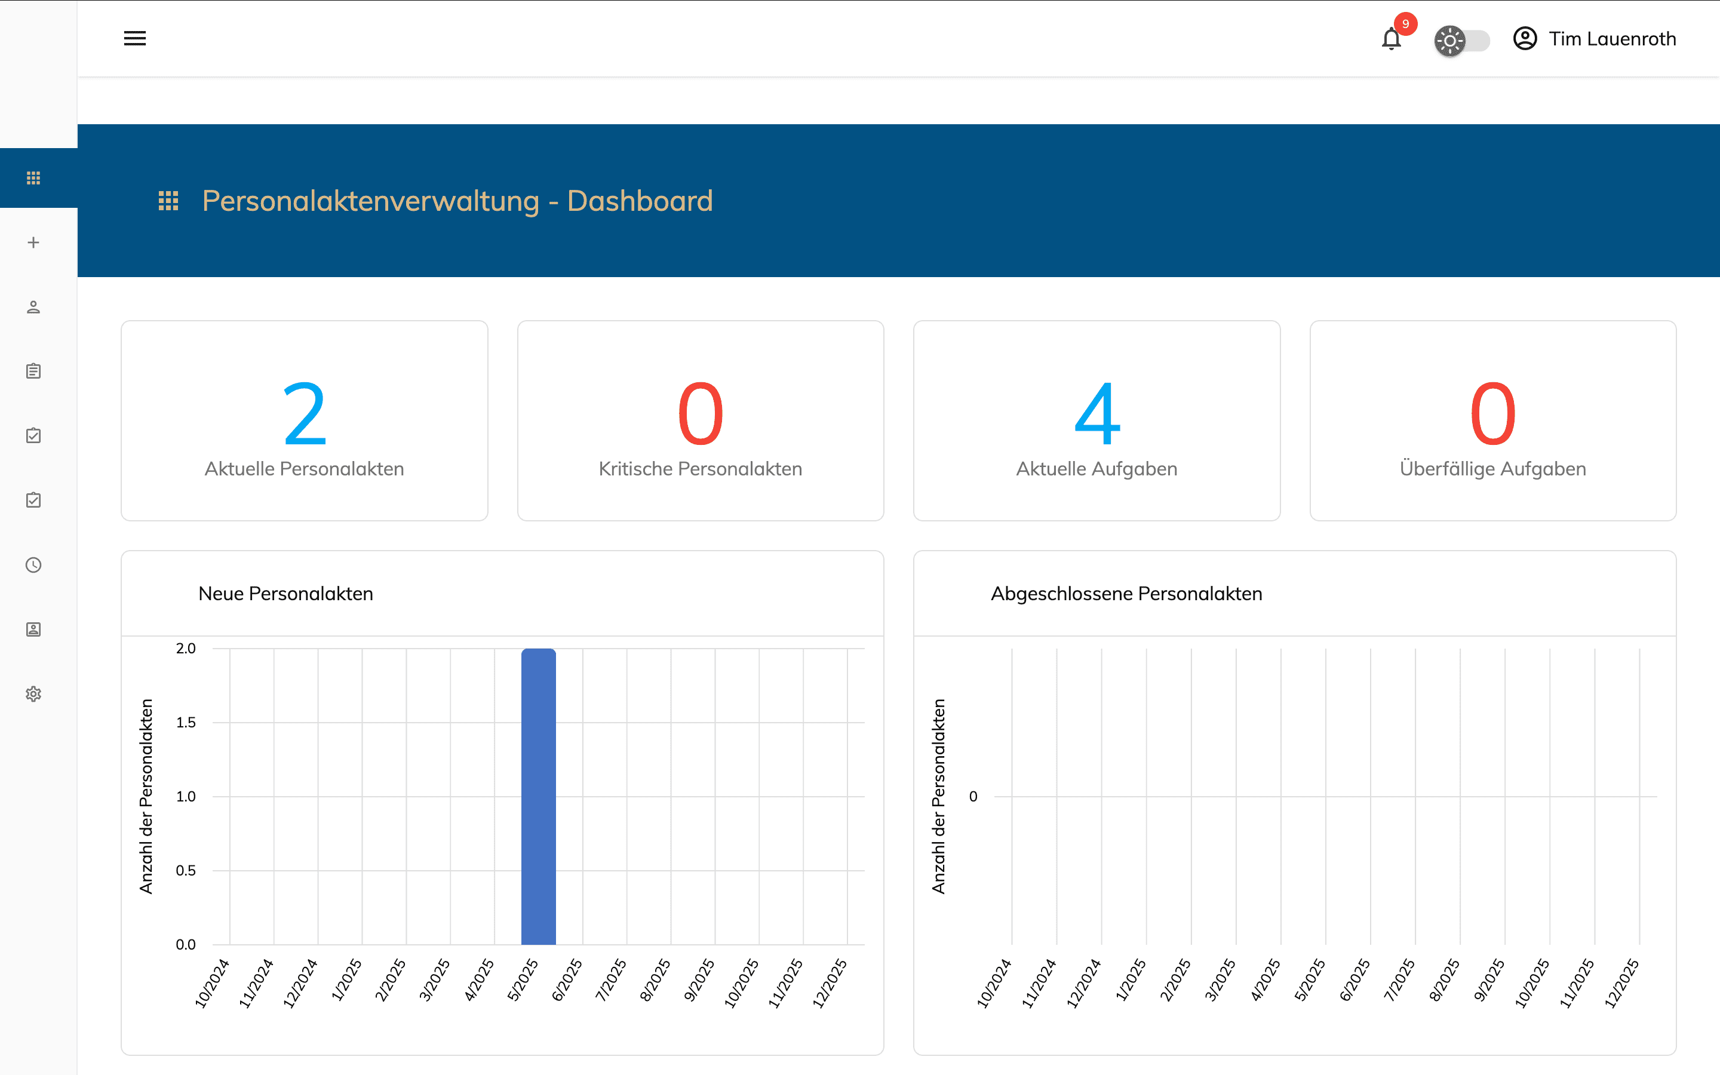Click the grid icon beside Dashboard title
This screenshot has height=1075, width=1720.
point(168,201)
